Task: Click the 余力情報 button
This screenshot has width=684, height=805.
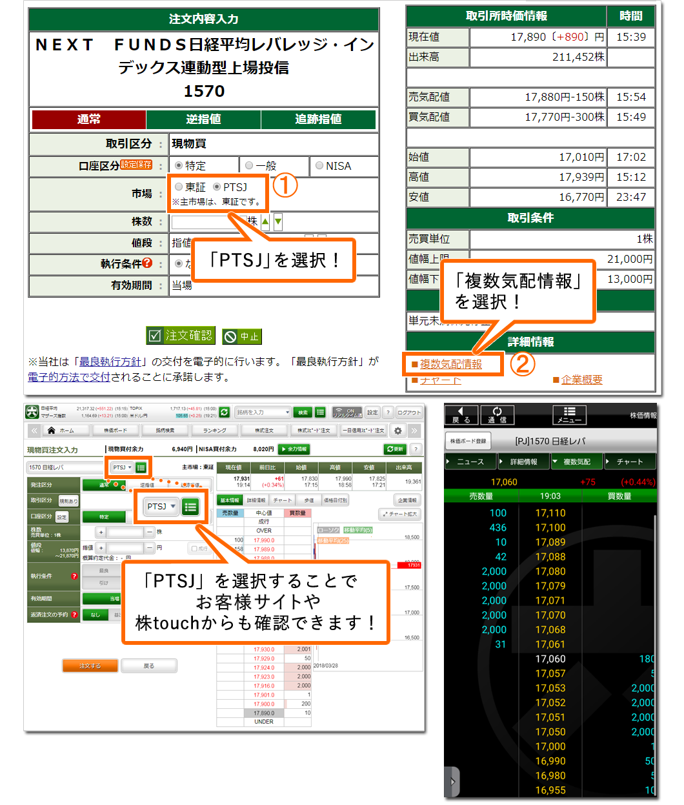Action: pos(294,449)
